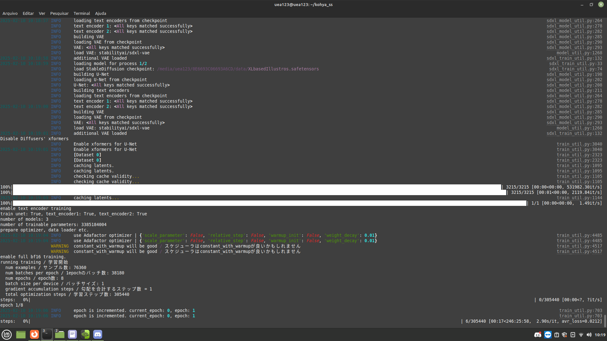Open the update manager shield icon
Viewport: 607px width, 341px height.
[564, 335]
